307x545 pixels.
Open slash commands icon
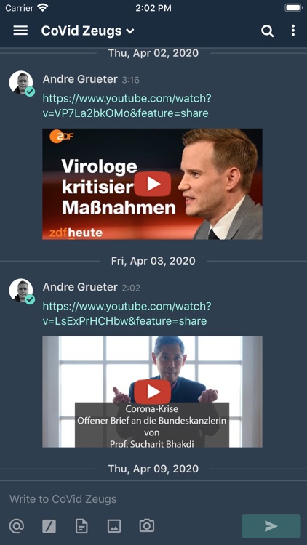pos(49,526)
